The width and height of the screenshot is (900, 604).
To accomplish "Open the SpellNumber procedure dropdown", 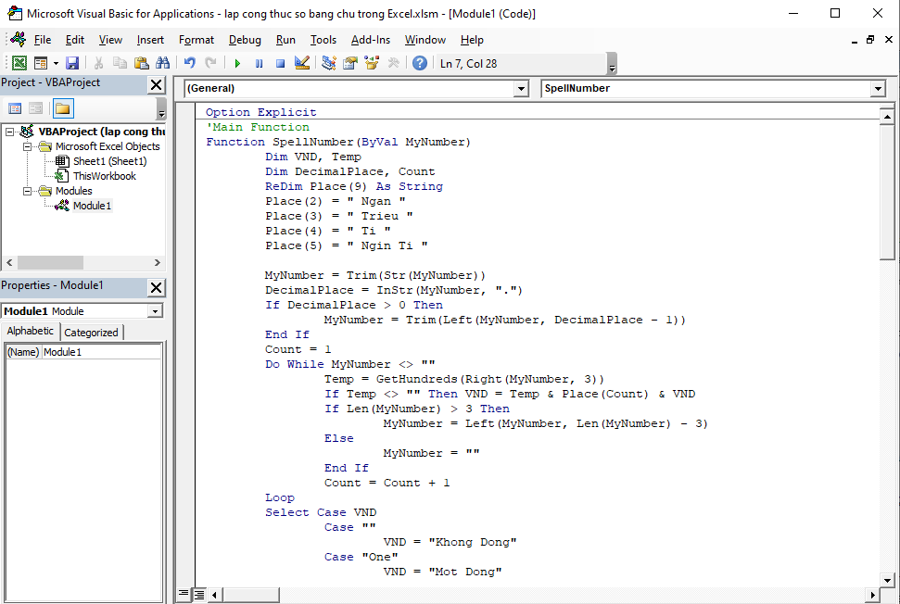I will click(877, 89).
